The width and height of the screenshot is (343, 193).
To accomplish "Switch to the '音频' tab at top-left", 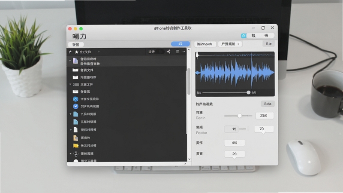I will click(x=76, y=45).
